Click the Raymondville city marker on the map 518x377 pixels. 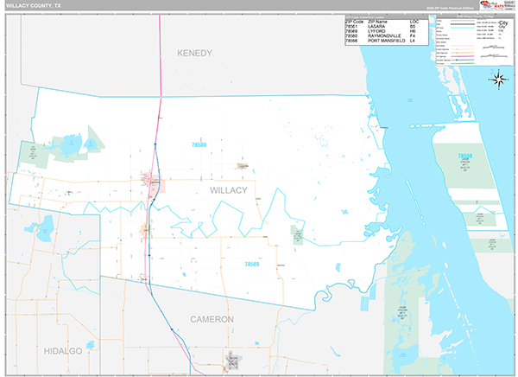coord(155,182)
